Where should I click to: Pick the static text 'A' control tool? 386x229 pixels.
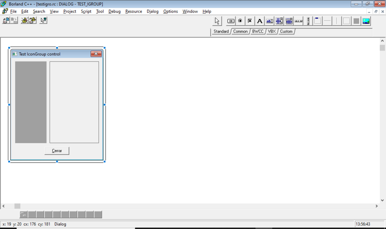point(260,21)
